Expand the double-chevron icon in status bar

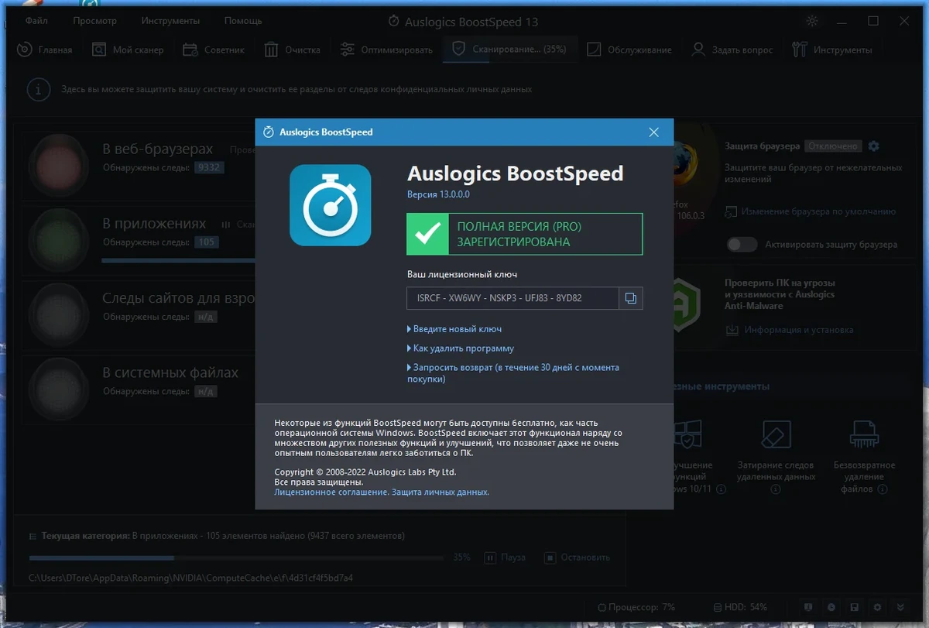click(x=900, y=607)
